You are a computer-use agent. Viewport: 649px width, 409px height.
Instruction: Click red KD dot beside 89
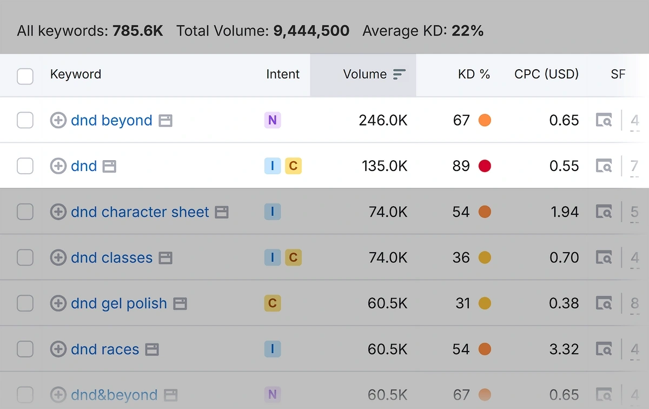(x=485, y=166)
